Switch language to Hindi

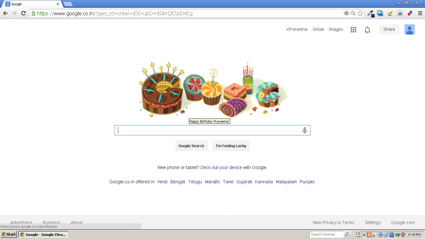click(x=162, y=182)
